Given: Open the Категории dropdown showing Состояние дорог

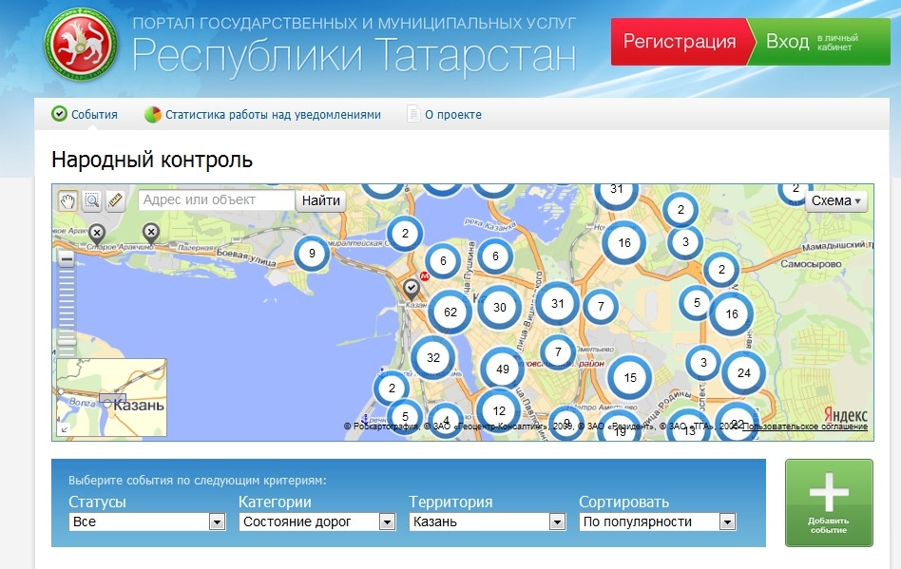Looking at the screenshot, I should [x=387, y=522].
